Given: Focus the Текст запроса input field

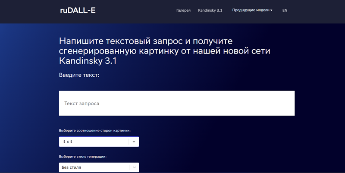Looking at the screenshot, I should pyautogui.click(x=177, y=103).
